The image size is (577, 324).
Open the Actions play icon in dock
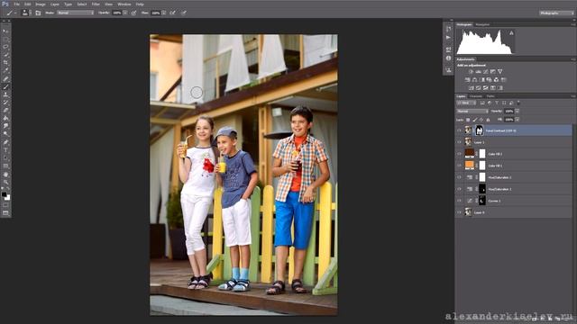click(449, 38)
